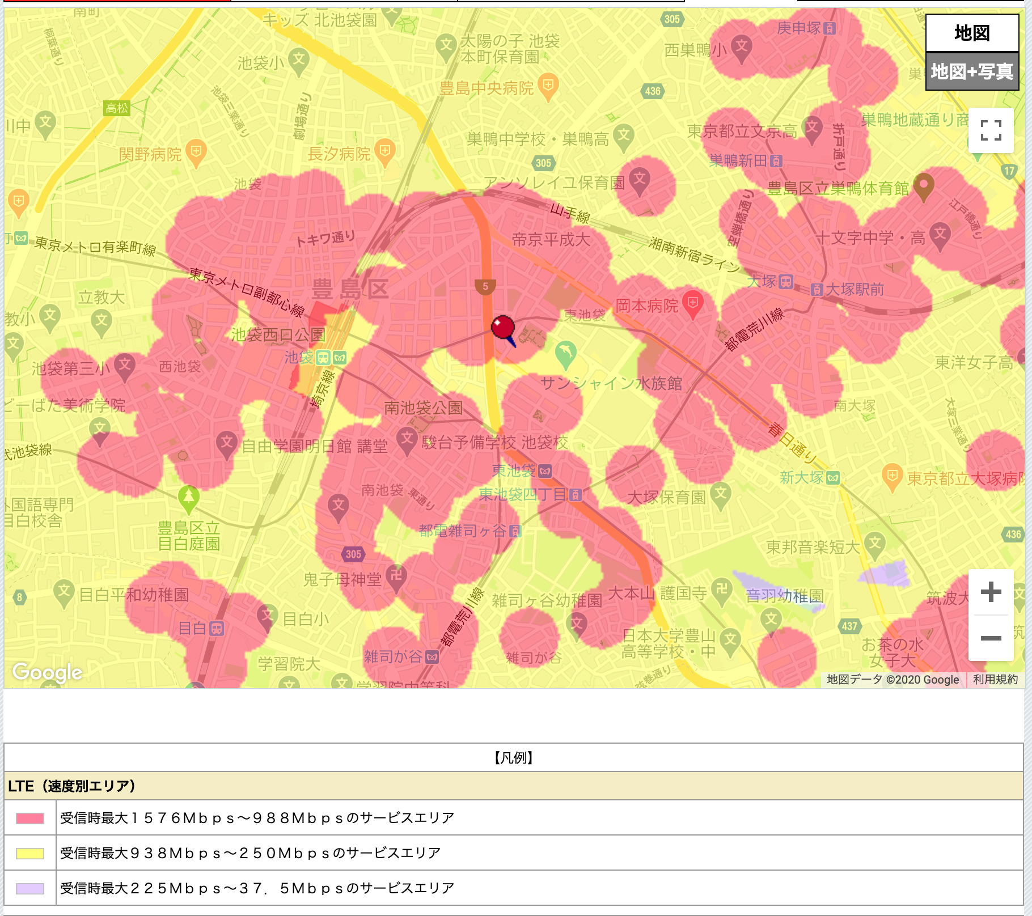Click the Otsuka station icon
1032x916 pixels.
(x=786, y=281)
